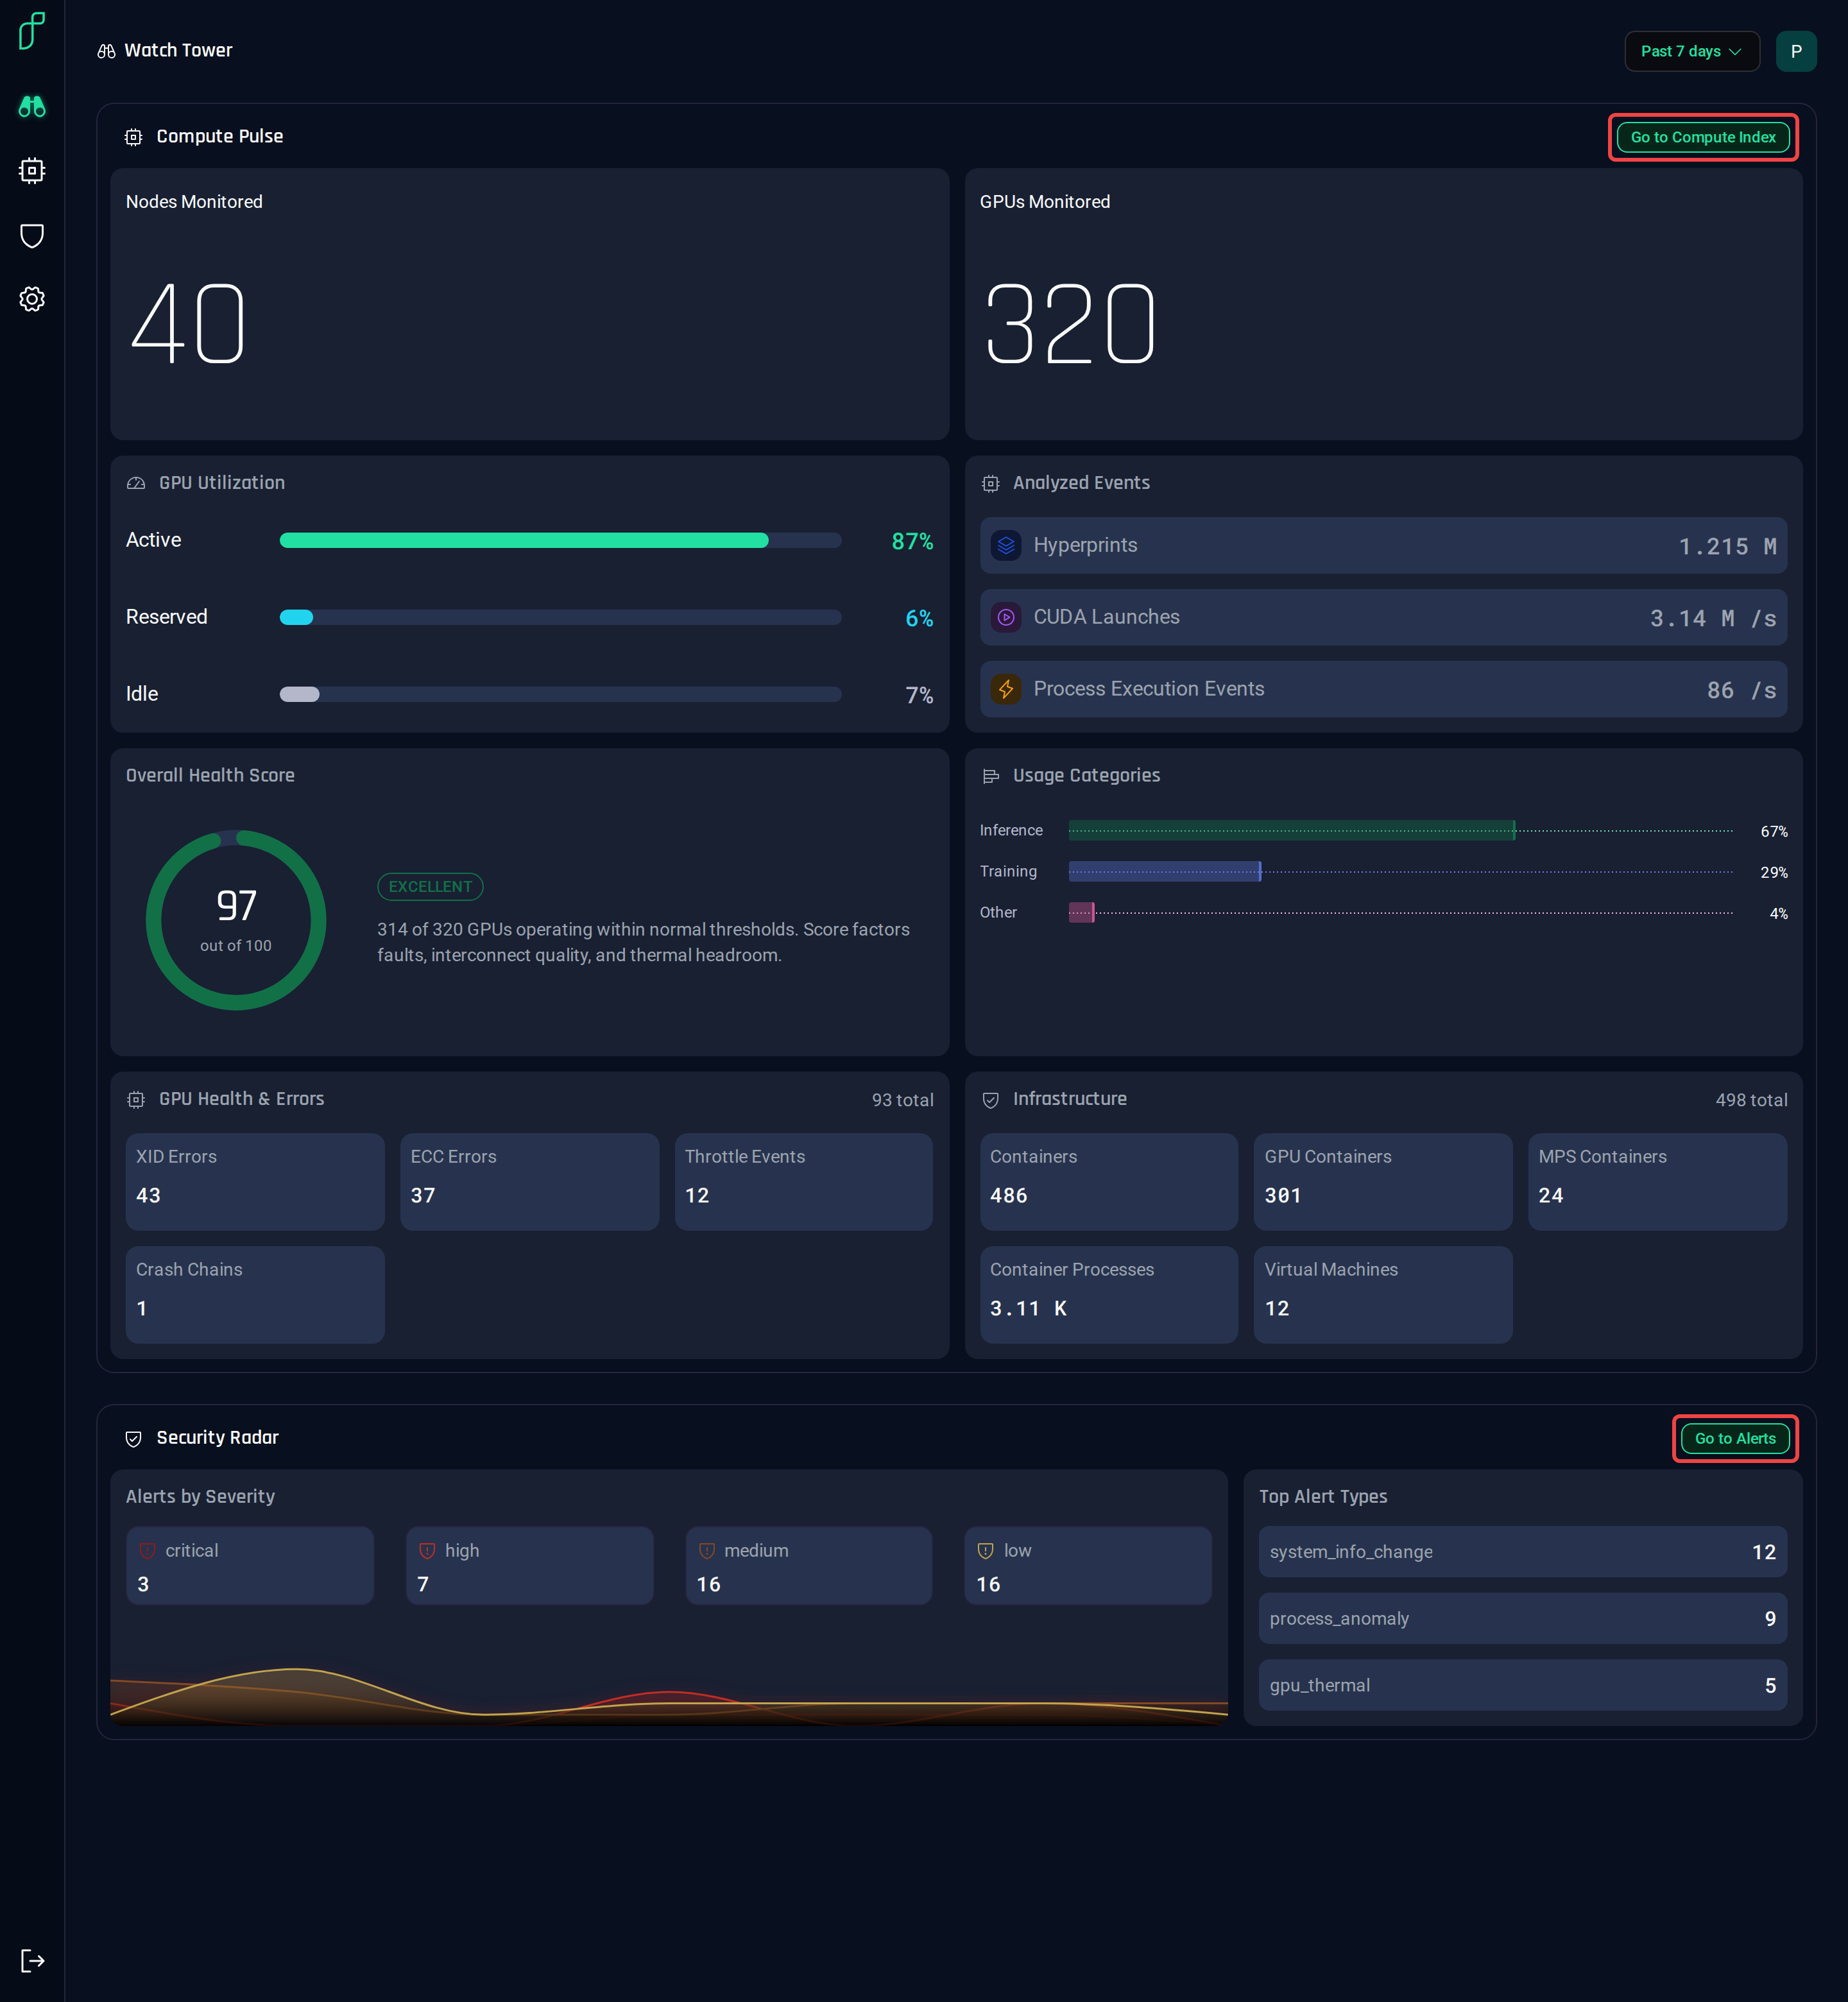Click the Inference usage bar
1848x2002 pixels.
1292,831
